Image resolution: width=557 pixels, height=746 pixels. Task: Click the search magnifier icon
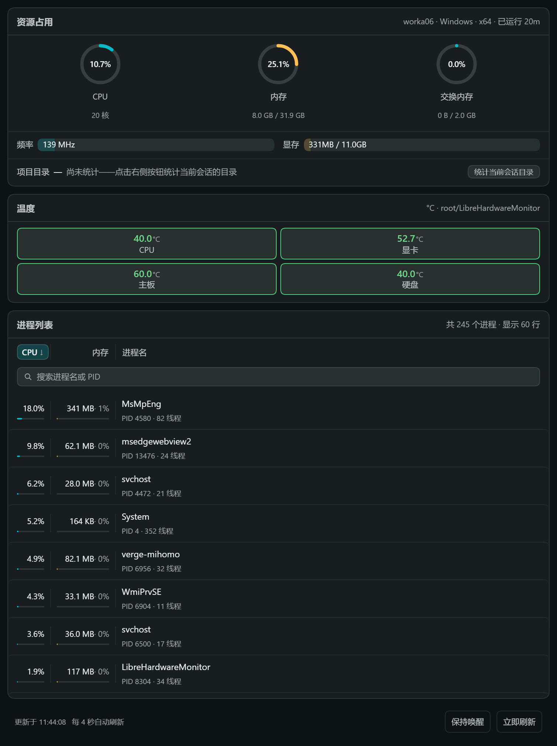28,377
